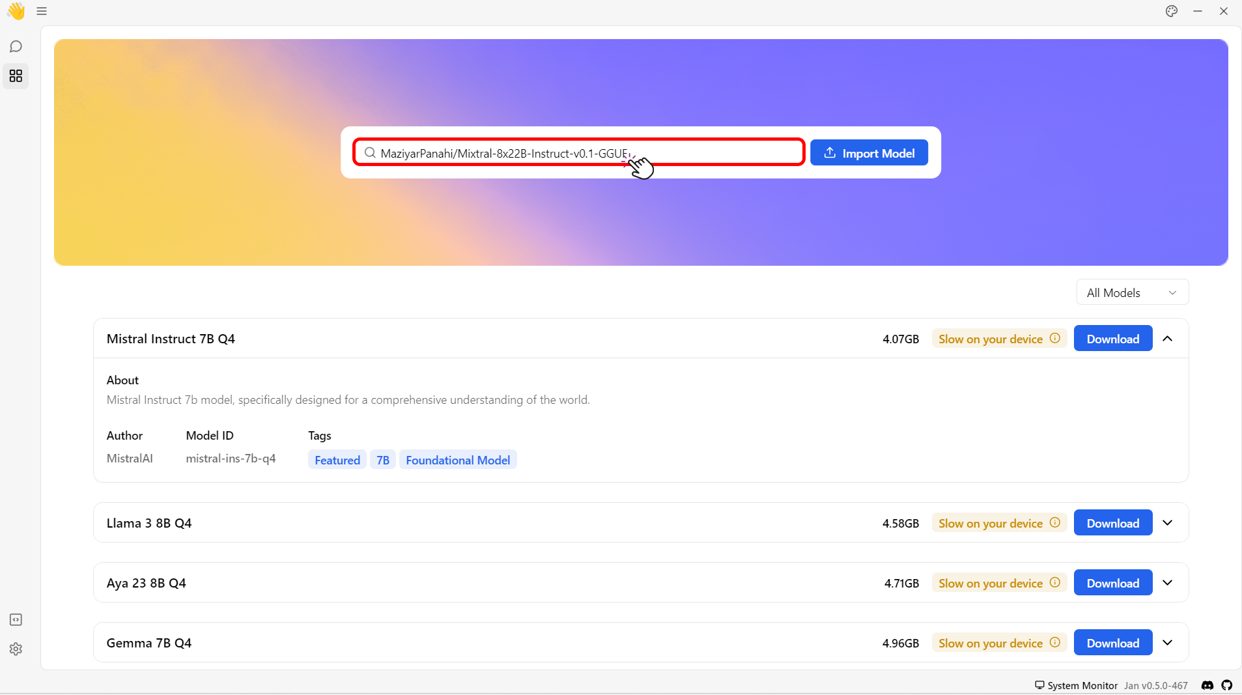Click the Foundational Model tag
1242x695 pixels.
pyautogui.click(x=458, y=460)
